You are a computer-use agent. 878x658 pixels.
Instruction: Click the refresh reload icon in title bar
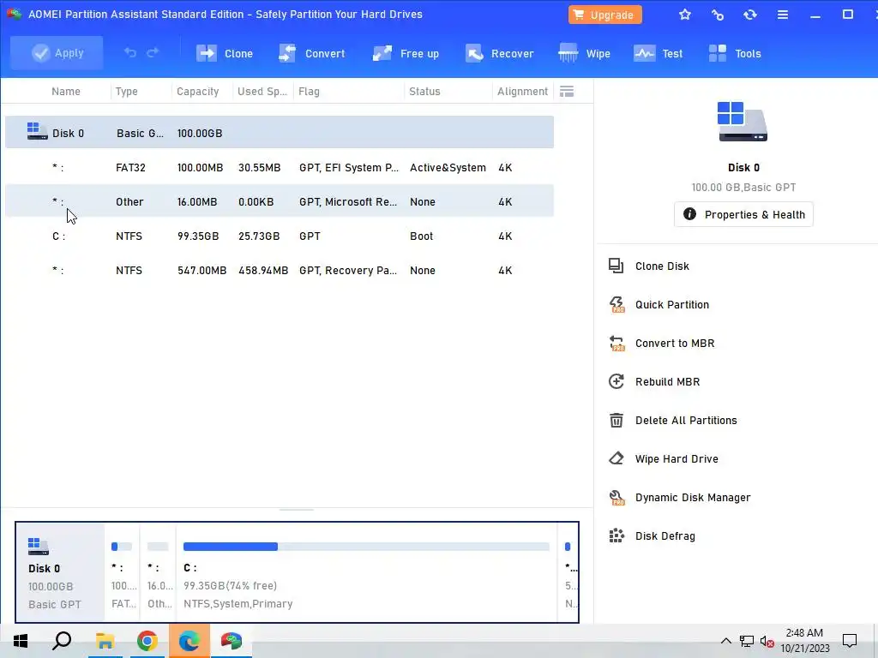(749, 15)
